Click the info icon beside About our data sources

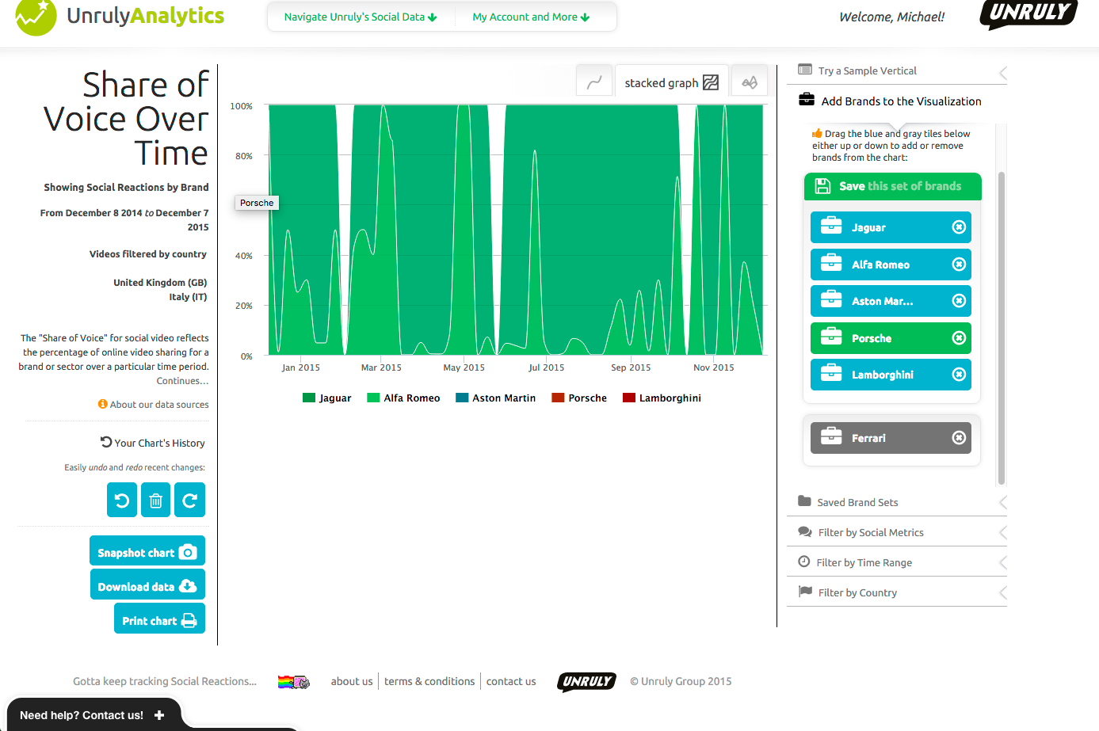(x=102, y=404)
